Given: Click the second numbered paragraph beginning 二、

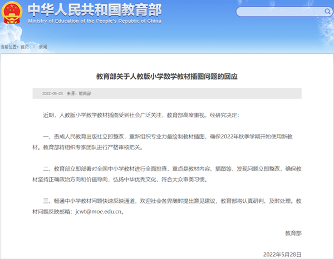Looking at the screenshot, I should (167, 173).
